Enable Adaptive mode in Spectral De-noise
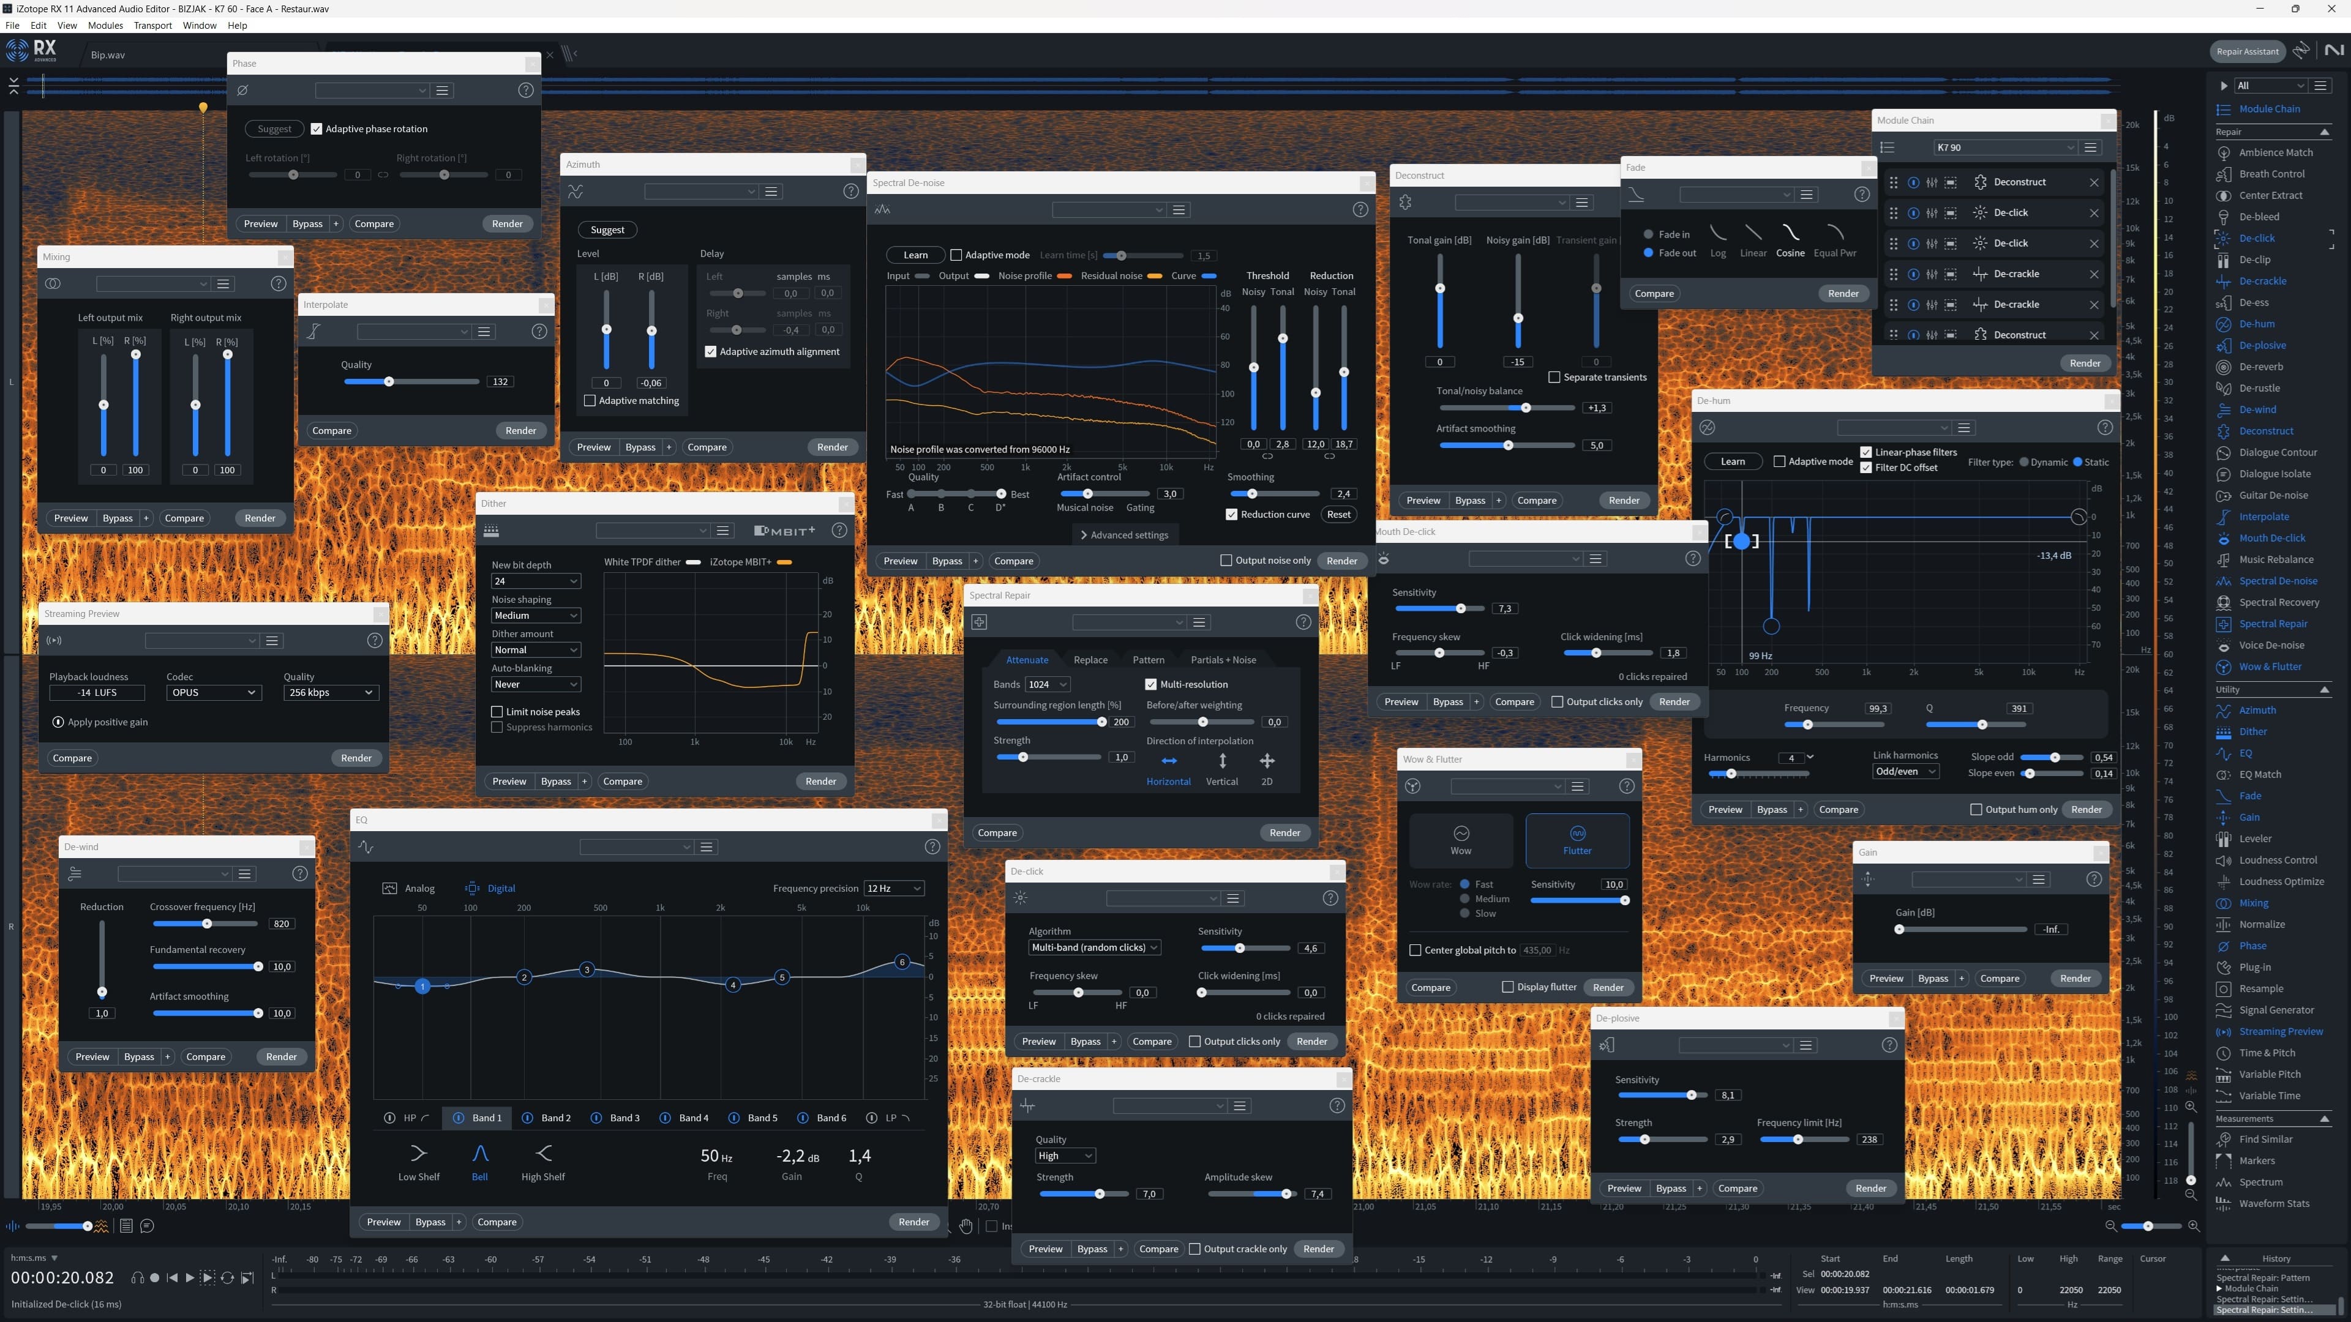 pos(956,255)
